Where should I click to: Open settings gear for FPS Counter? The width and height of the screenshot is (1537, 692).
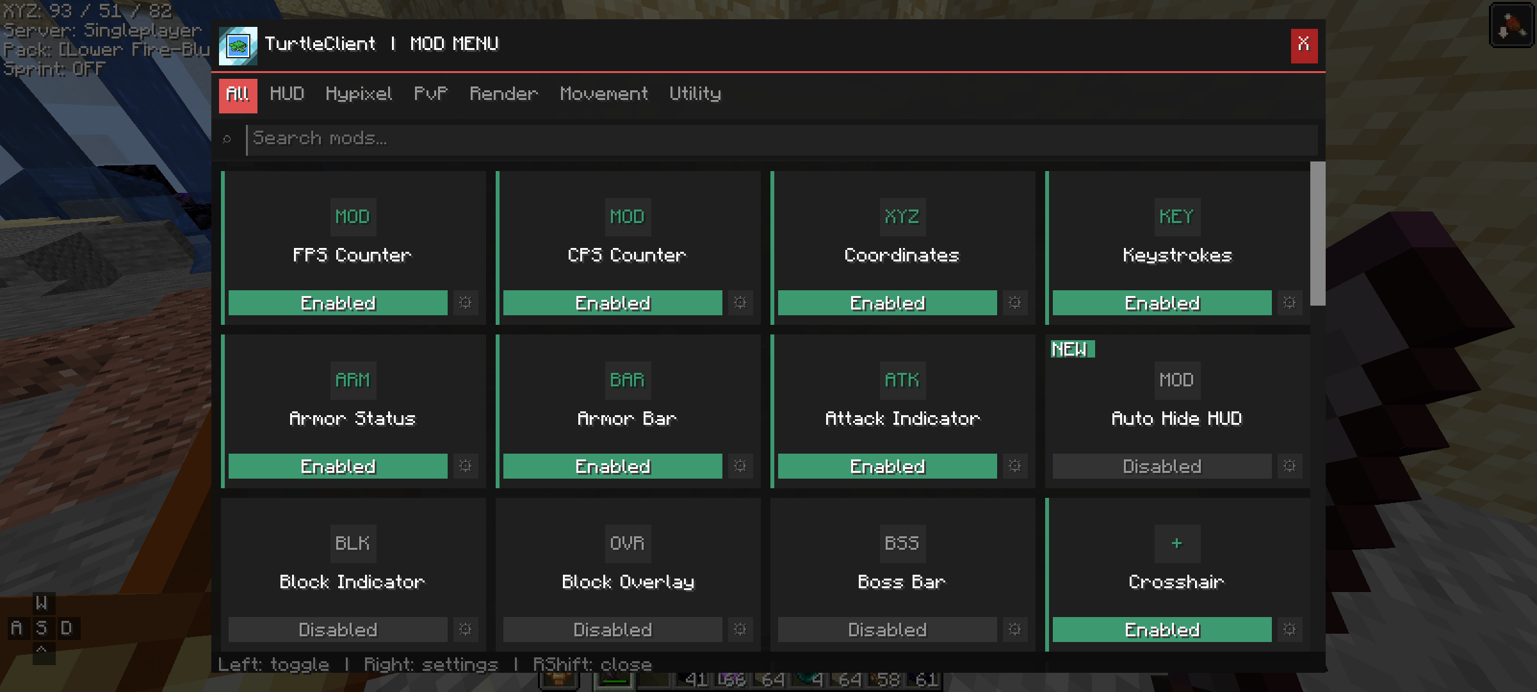point(466,302)
